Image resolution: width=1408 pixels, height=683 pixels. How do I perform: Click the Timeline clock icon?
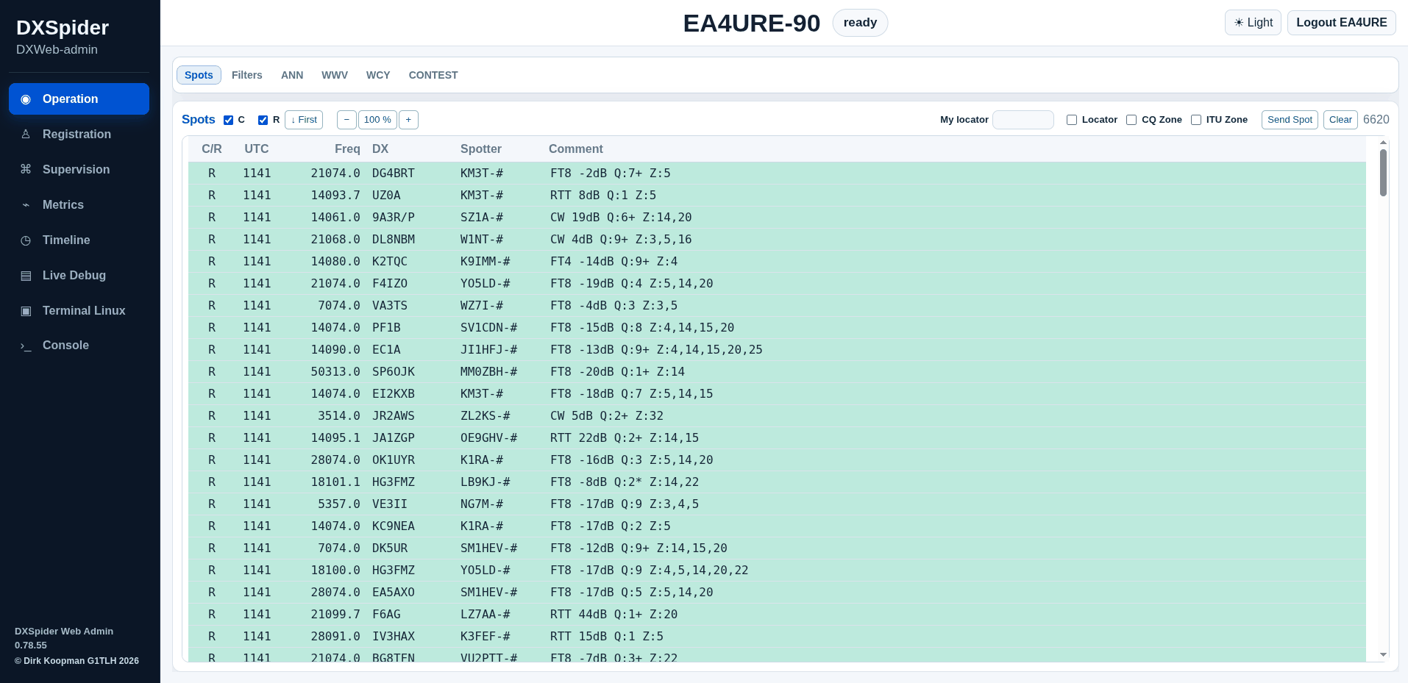(x=26, y=240)
